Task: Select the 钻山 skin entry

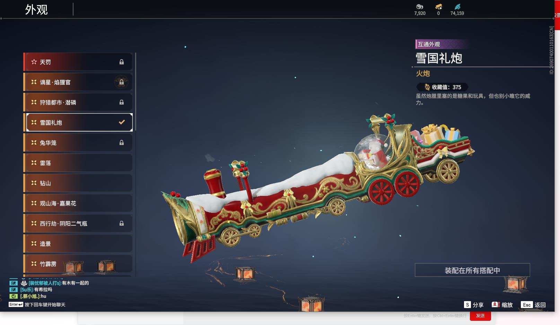Action: [x=78, y=183]
